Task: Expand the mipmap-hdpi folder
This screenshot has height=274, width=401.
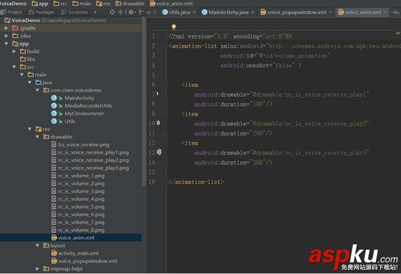Action: (38, 269)
